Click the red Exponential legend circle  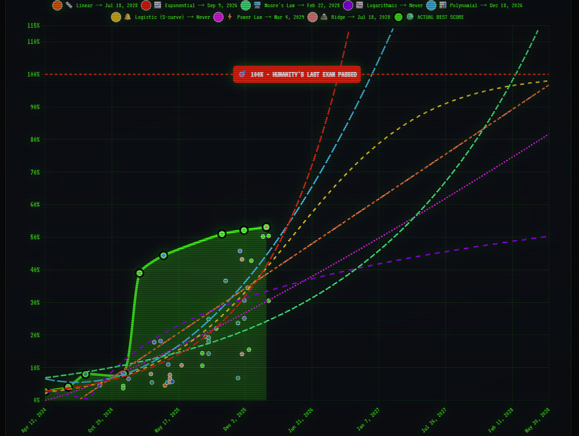(x=146, y=5)
